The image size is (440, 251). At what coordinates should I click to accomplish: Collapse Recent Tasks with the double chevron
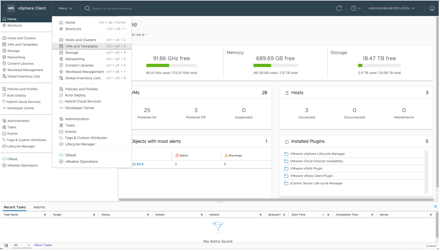[435, 206]
